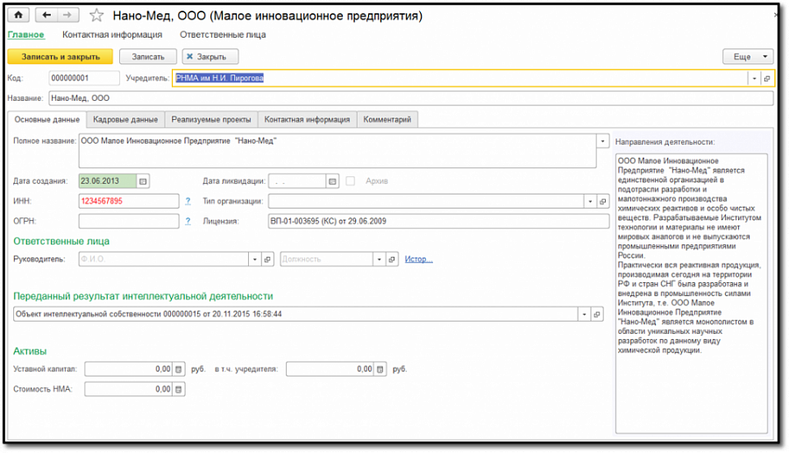Open calculator for Стоимость НМА field
This screenshot has width=789, height=453.
coord(179,389)
